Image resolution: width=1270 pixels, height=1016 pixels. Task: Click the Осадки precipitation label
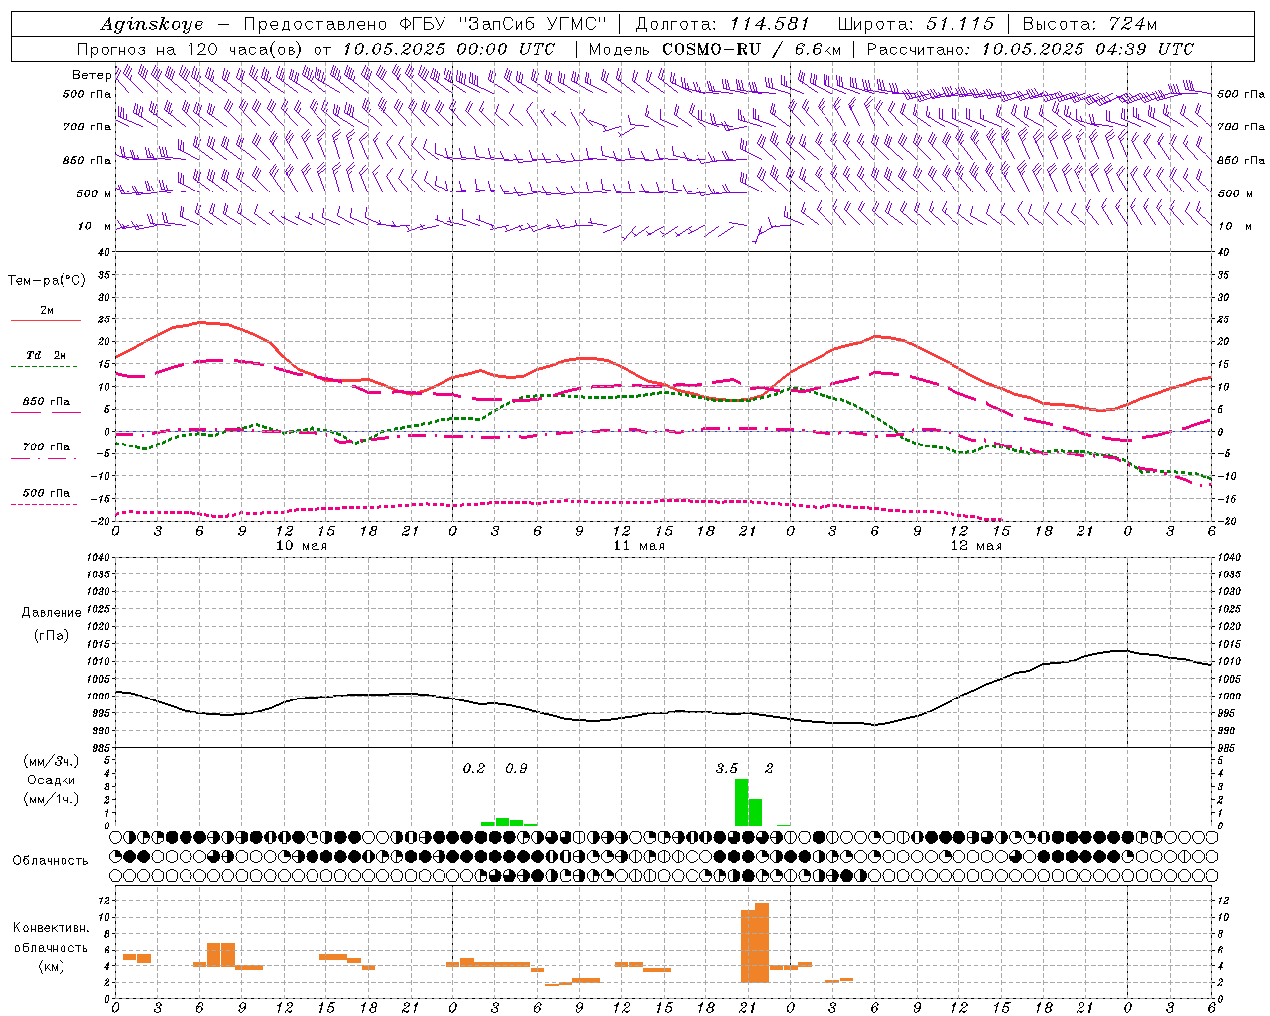(52, 780)
